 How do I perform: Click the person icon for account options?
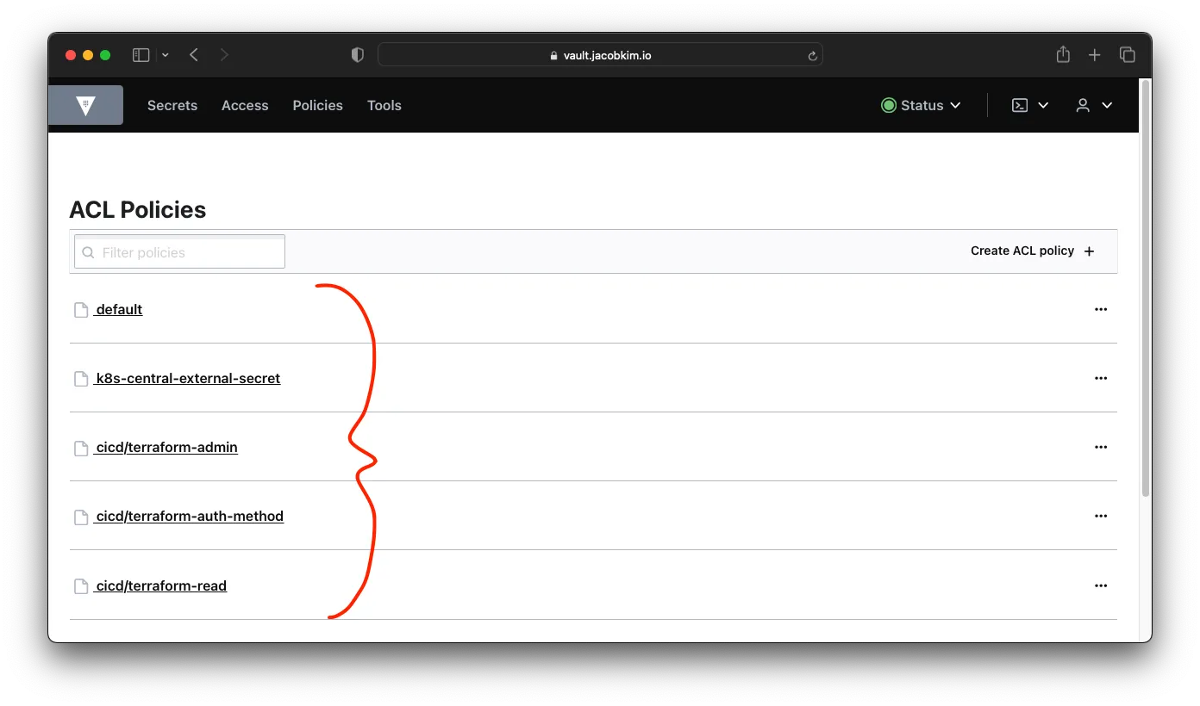click(x=1084, y=105)
